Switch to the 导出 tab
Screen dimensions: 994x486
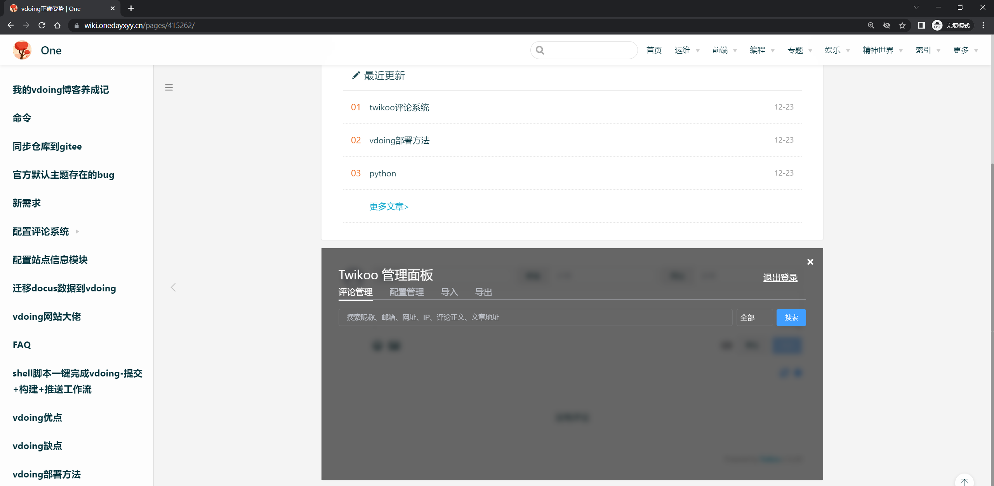click(483, 292)
